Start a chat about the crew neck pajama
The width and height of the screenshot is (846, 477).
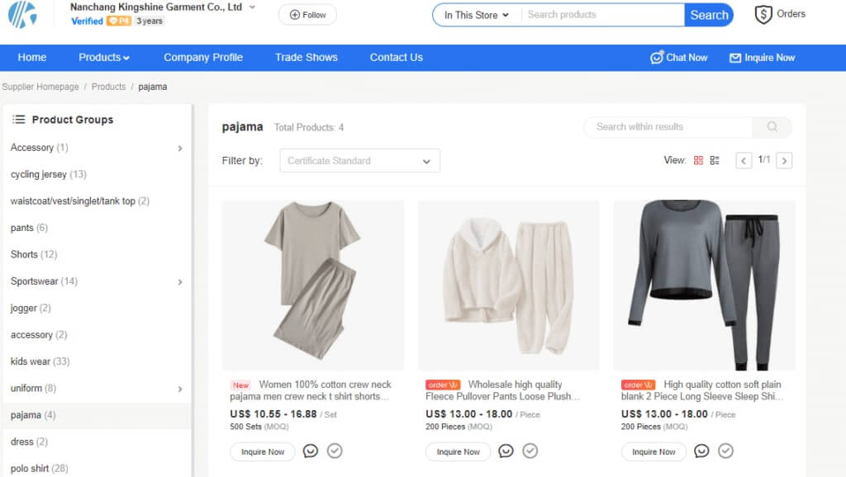click(309, 451)
